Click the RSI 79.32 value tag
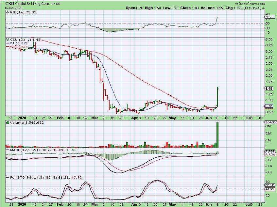 pyautogui.click(x=269, y=17)
